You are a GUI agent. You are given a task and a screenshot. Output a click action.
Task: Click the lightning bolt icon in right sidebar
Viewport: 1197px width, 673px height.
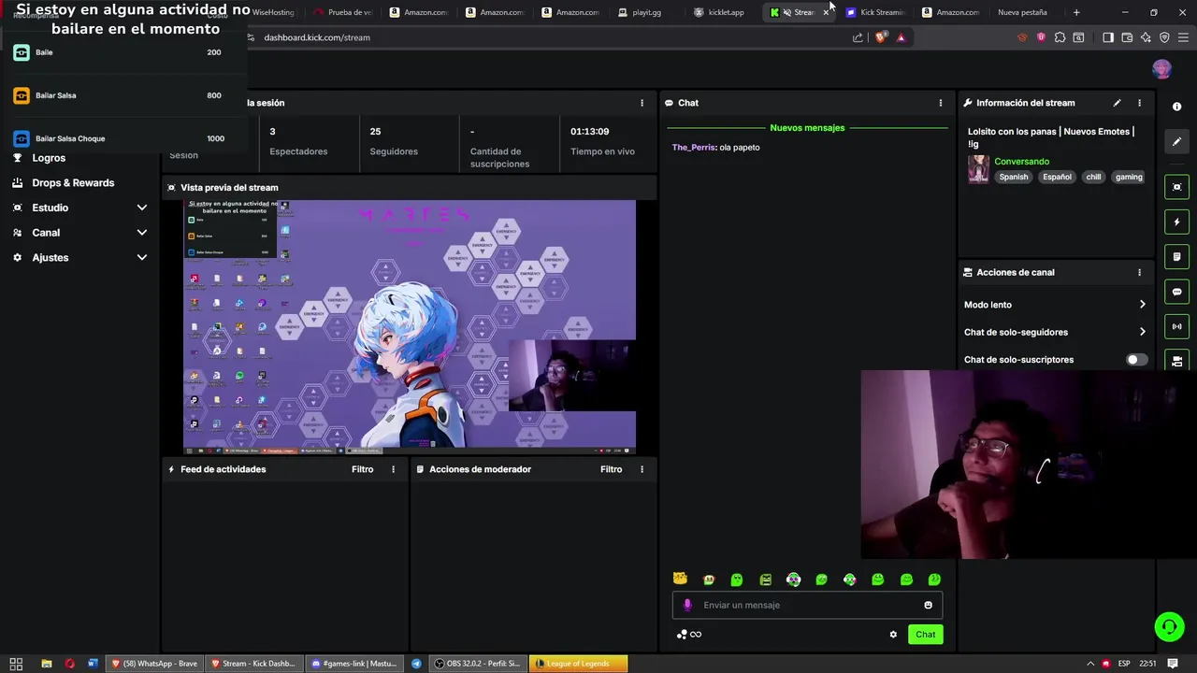pos(1176,222)
